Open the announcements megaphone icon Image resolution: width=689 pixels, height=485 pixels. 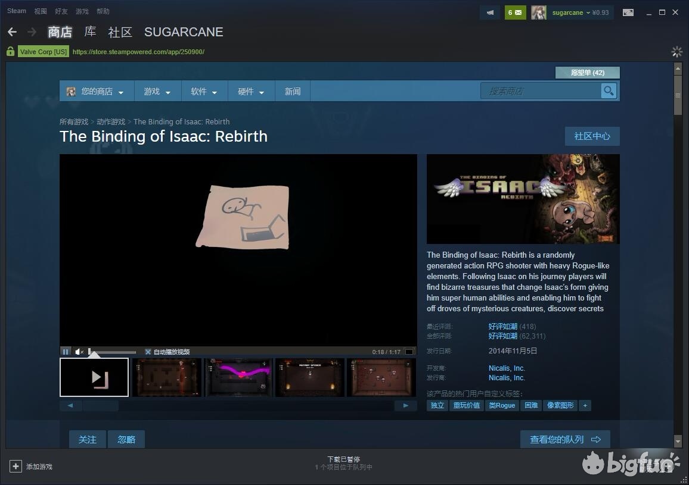pyautogui.click(x=490, y=12)
